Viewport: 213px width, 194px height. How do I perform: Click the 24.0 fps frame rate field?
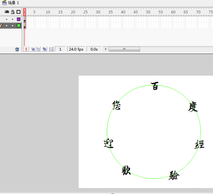76,49
